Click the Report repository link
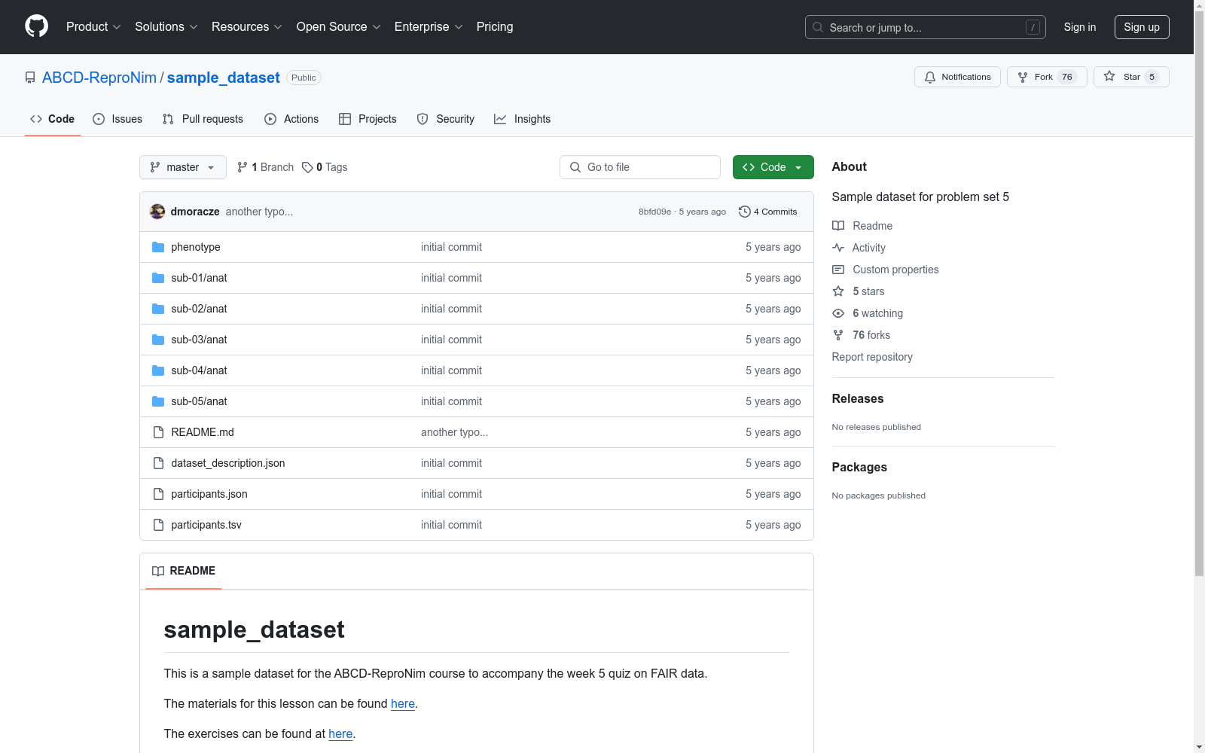Image resolution: width=1205 pixels, height=753 pixels. pos(872,357)
